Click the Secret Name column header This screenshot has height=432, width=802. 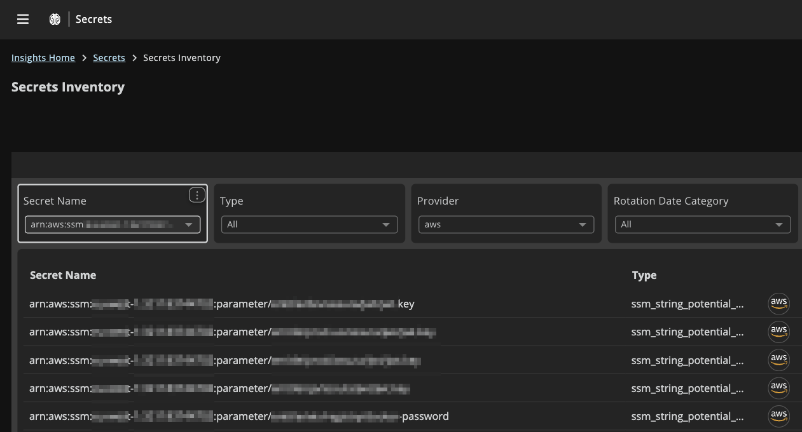63,275
